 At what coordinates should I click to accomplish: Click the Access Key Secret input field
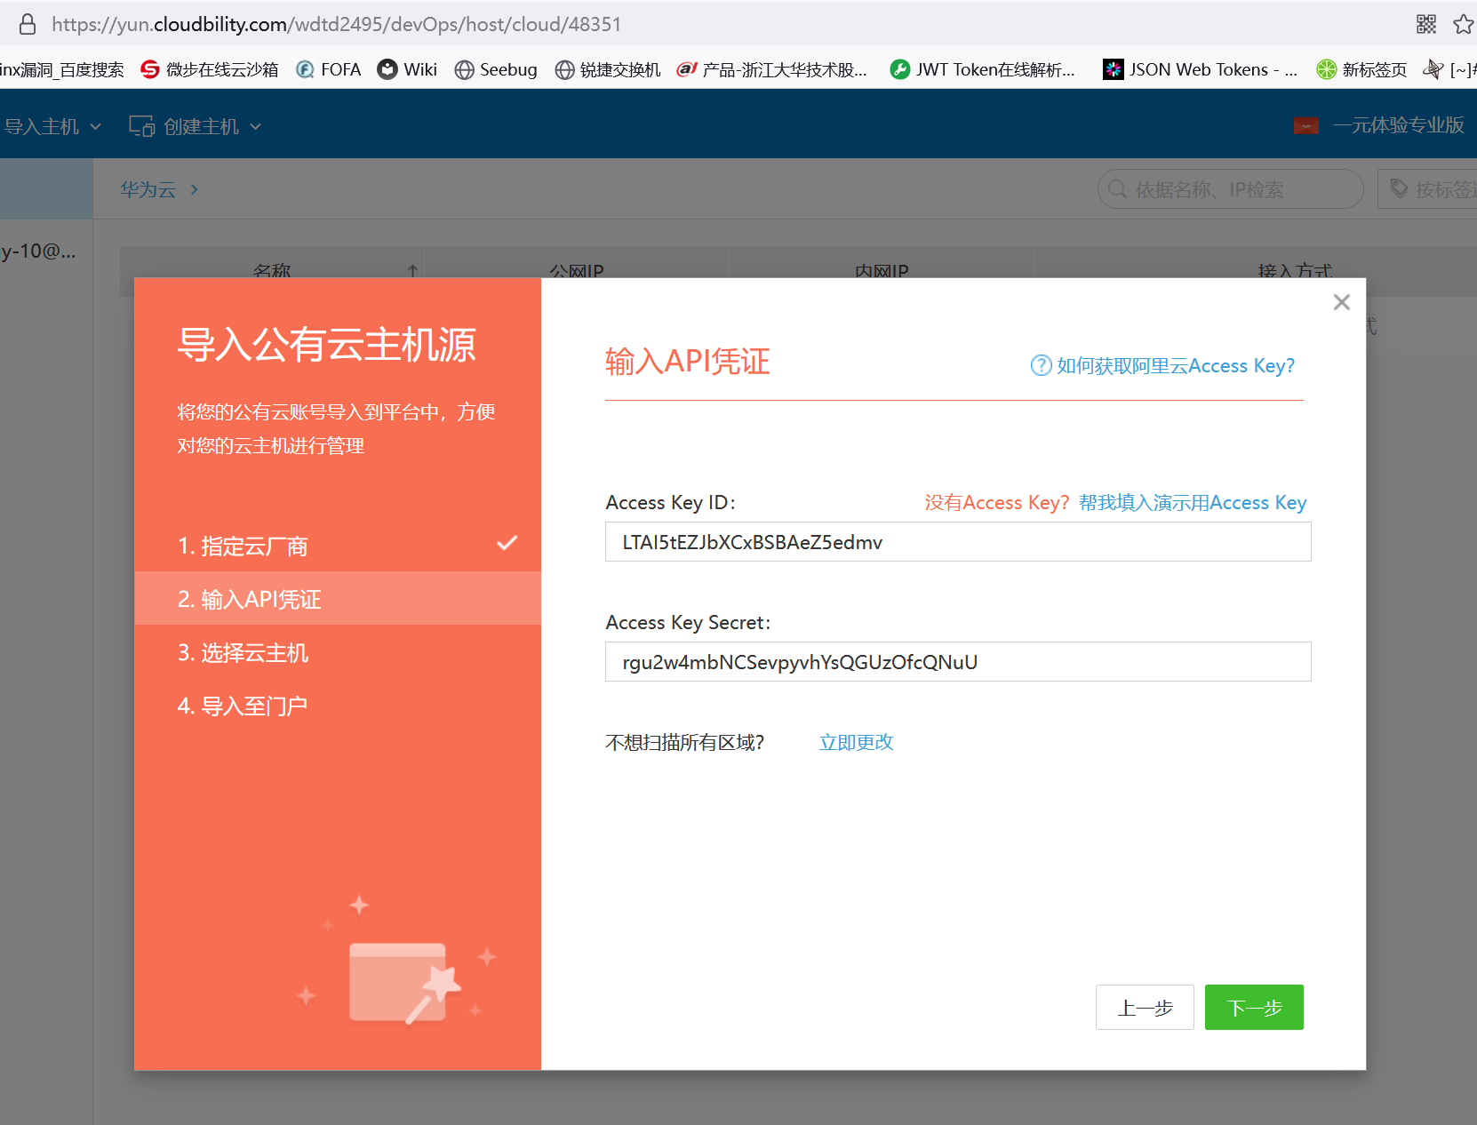coord(958,662)
